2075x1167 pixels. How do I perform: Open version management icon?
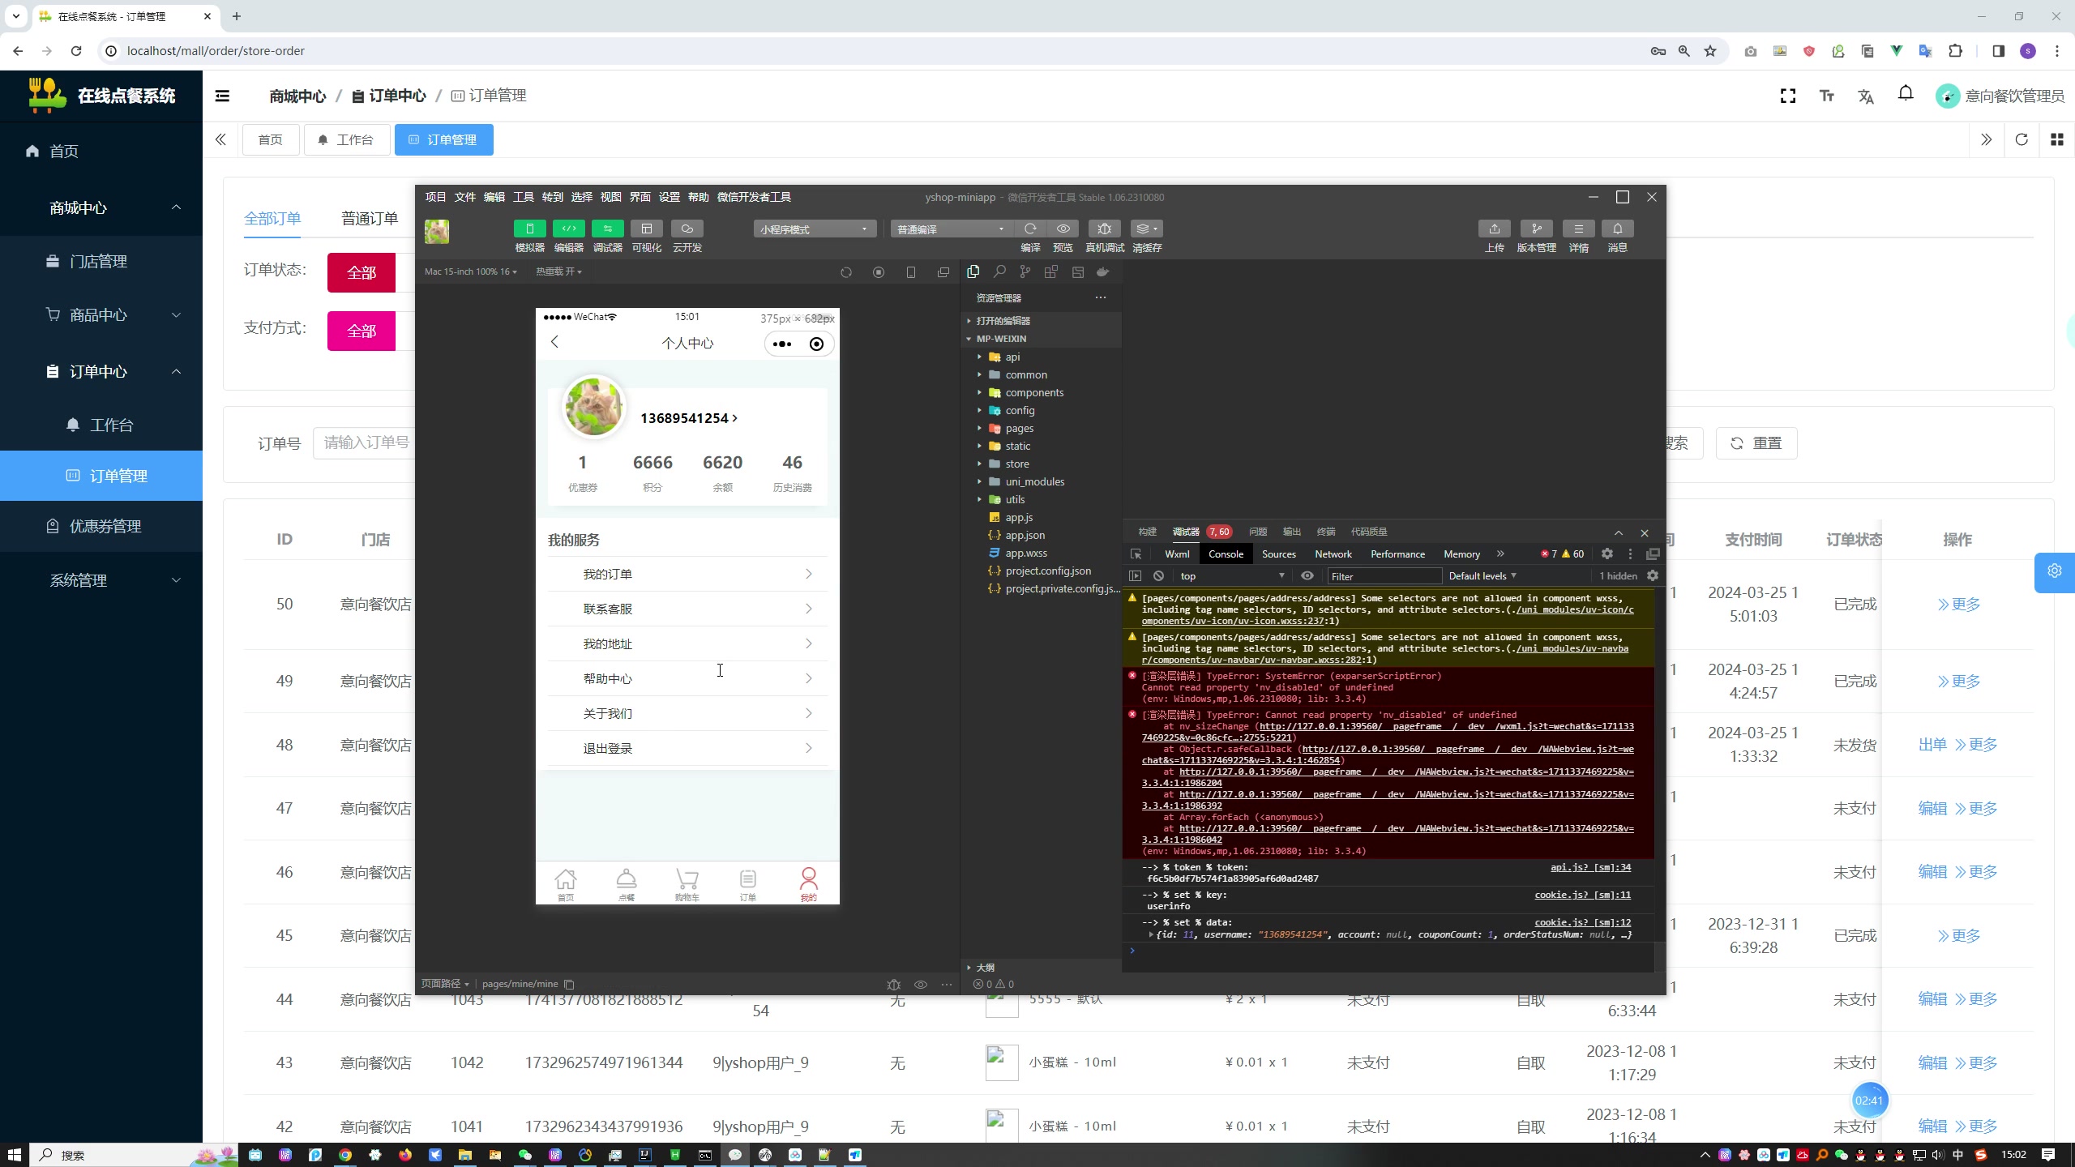(1536, 229)
